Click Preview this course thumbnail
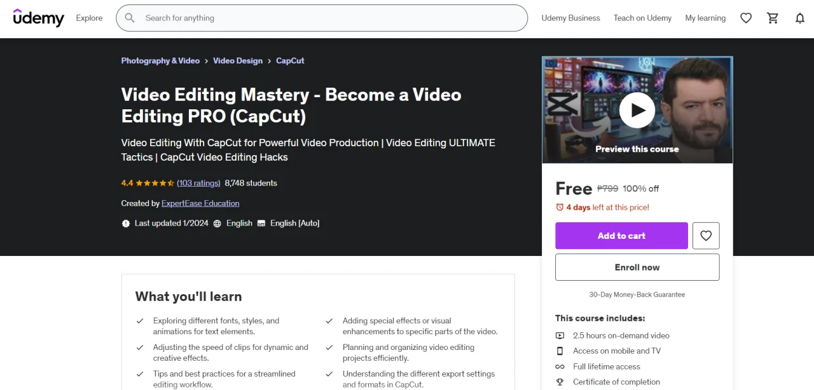 point(637,110)
